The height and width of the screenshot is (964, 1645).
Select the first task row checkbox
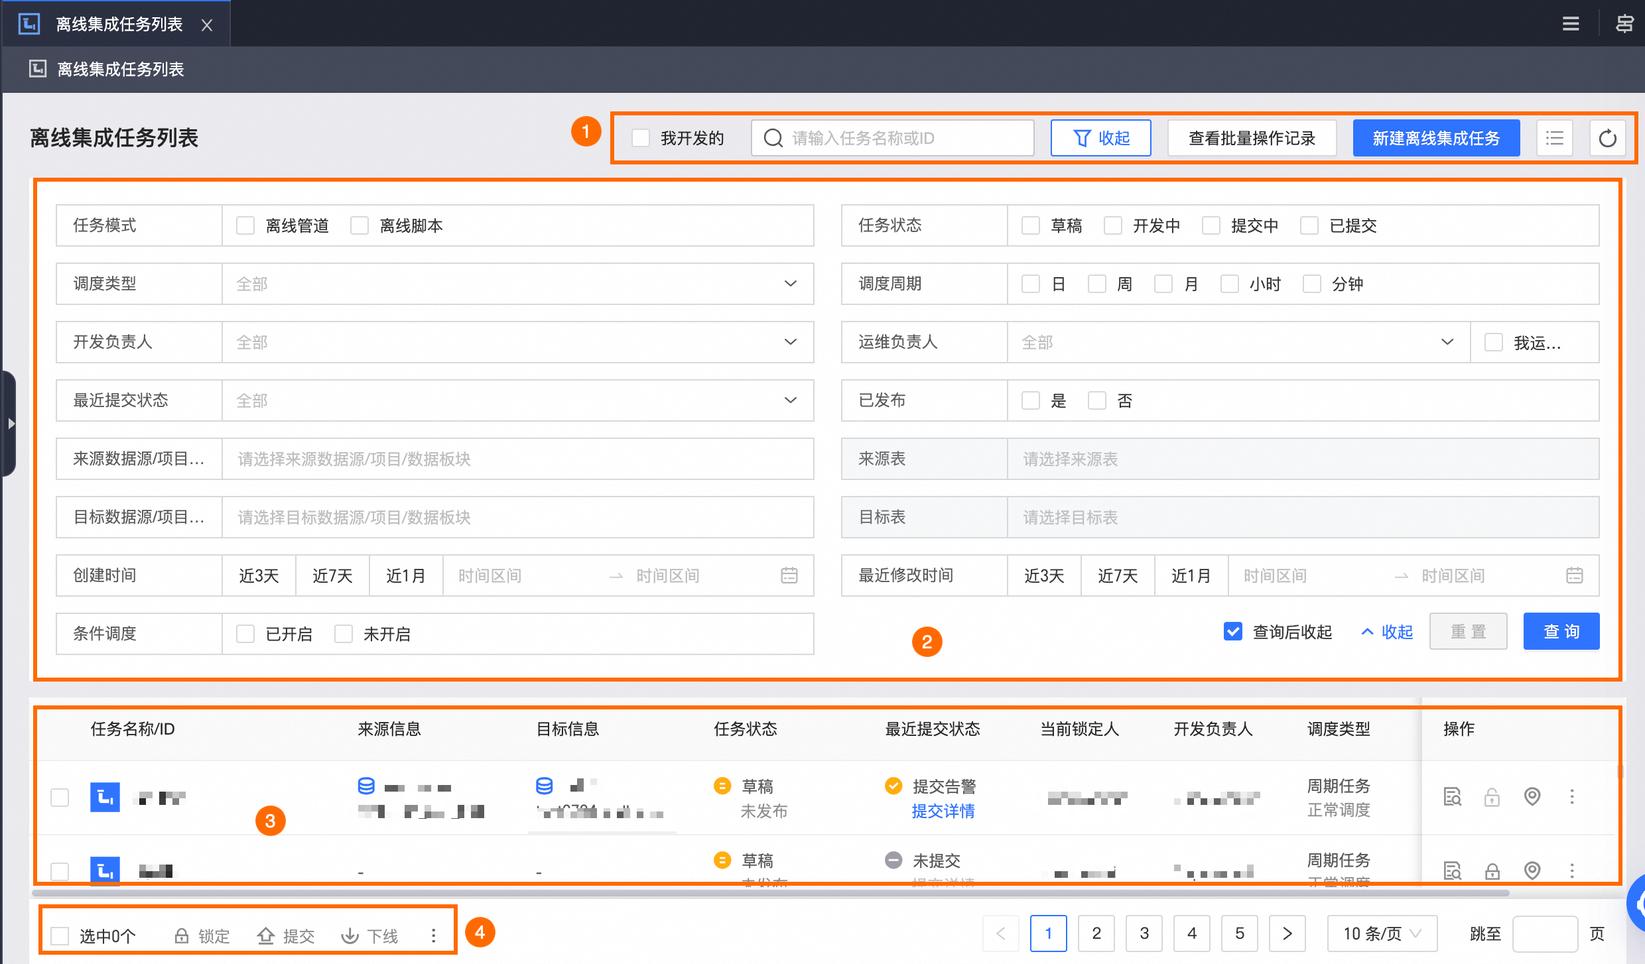[x=60, y=797]
